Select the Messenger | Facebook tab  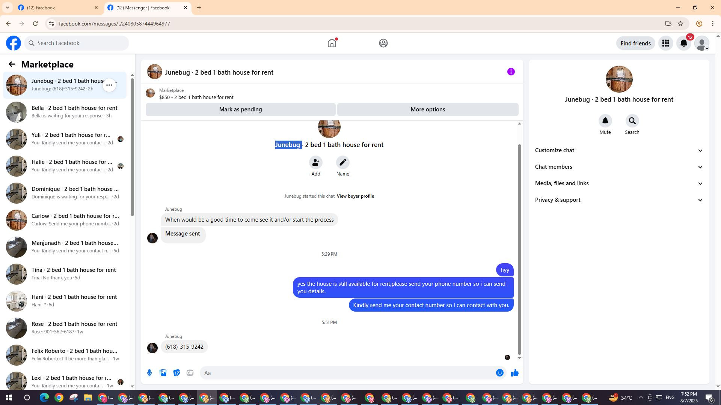click(x=147, y=7)
